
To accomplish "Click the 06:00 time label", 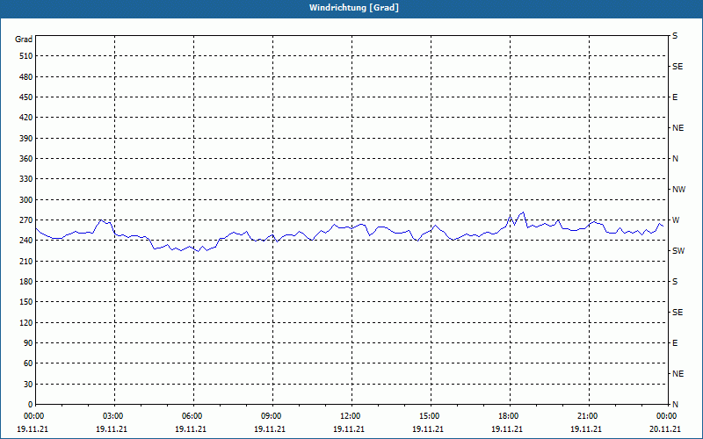I will (192, 416).
